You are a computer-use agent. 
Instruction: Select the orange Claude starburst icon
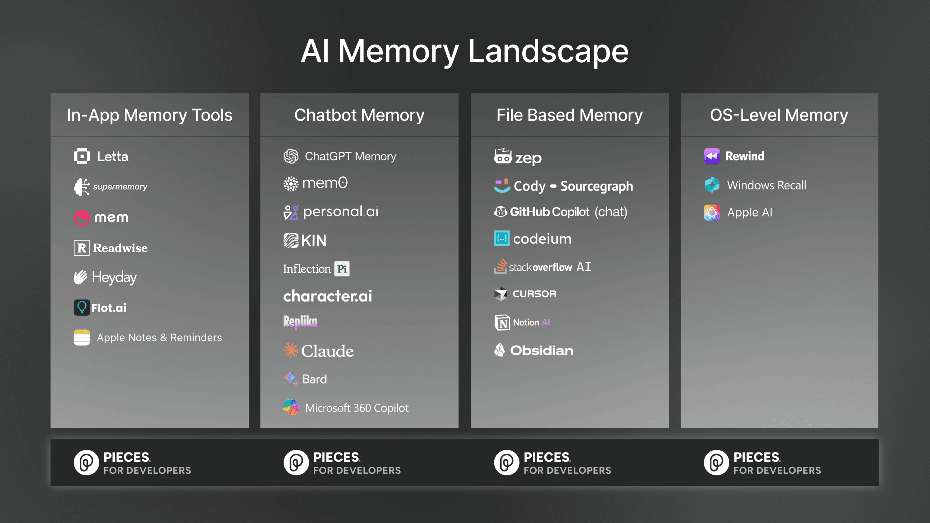pos(291,351)
